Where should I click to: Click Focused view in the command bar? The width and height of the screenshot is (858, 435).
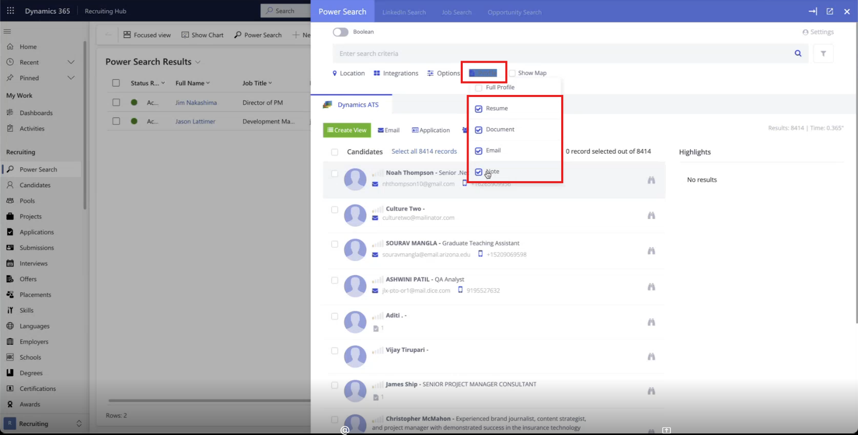click(x=147, y=35)
